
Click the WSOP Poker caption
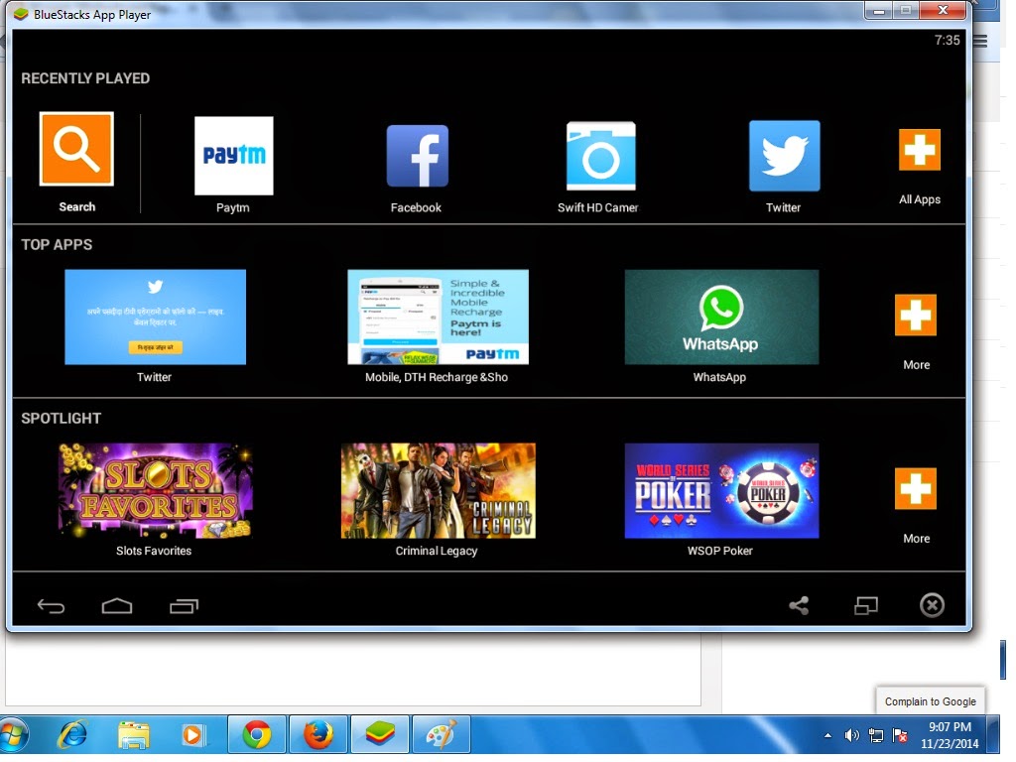pos(720,551)
